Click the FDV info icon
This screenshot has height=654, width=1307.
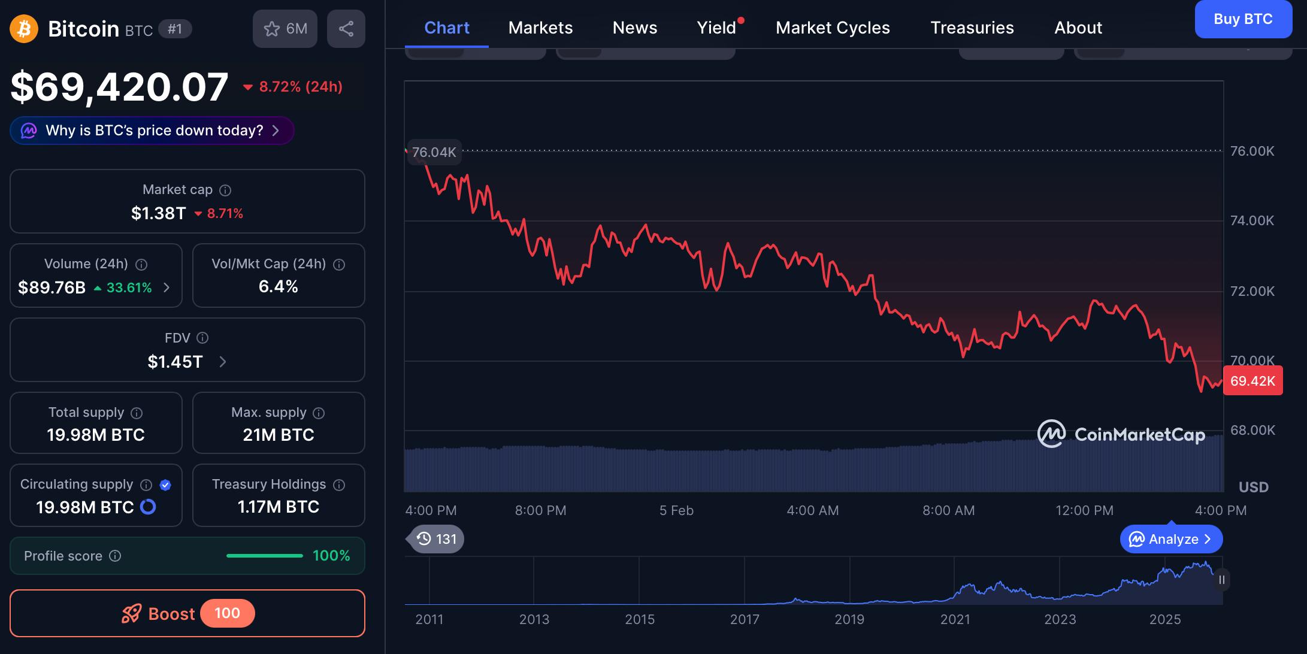tap(202, 338)
